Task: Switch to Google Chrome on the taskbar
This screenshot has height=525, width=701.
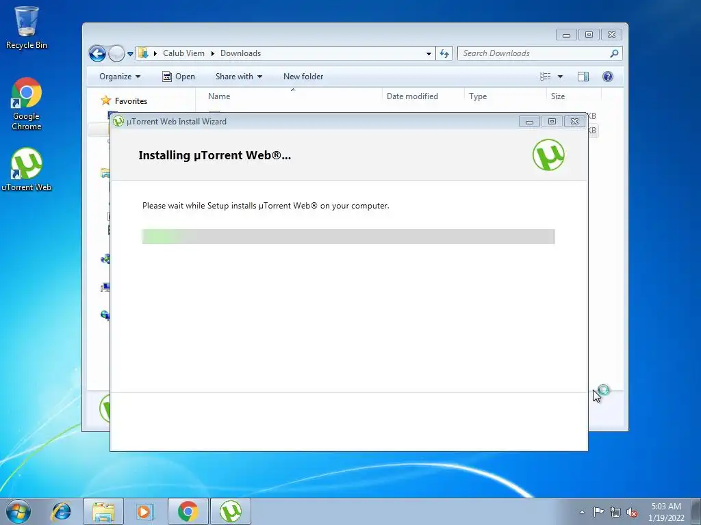Action: (x=188, y=511)
